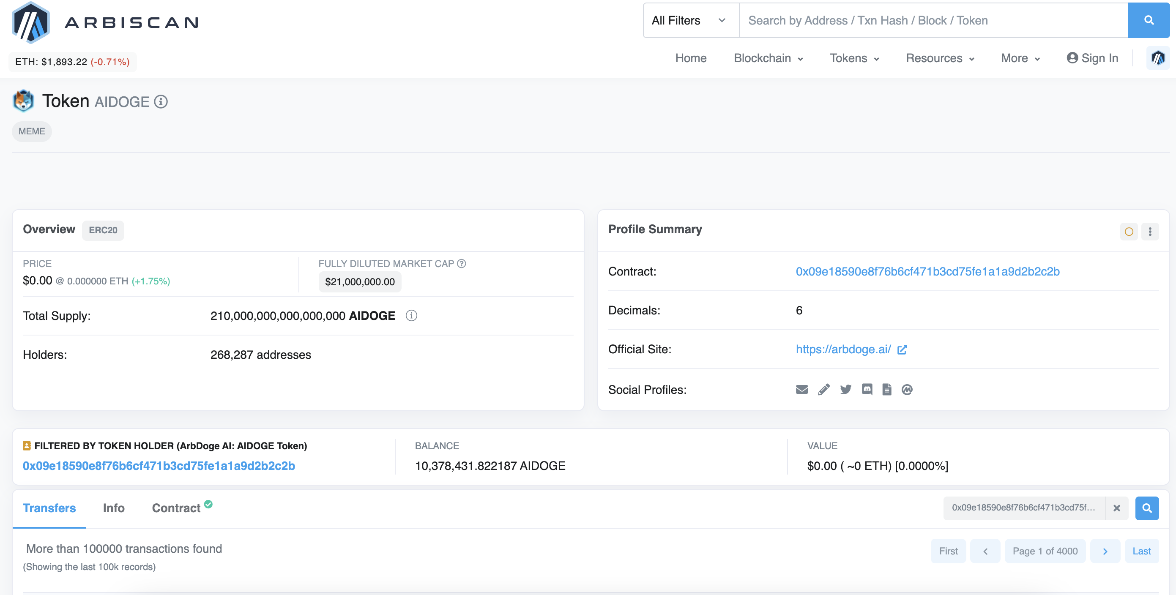
Task: Click the orange circle icon in Profile Summary
Action: pos(1129,231)
